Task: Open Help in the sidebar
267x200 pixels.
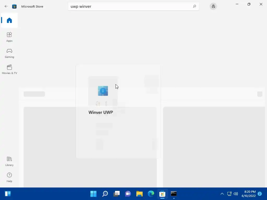Action: [x=9, y=178]
